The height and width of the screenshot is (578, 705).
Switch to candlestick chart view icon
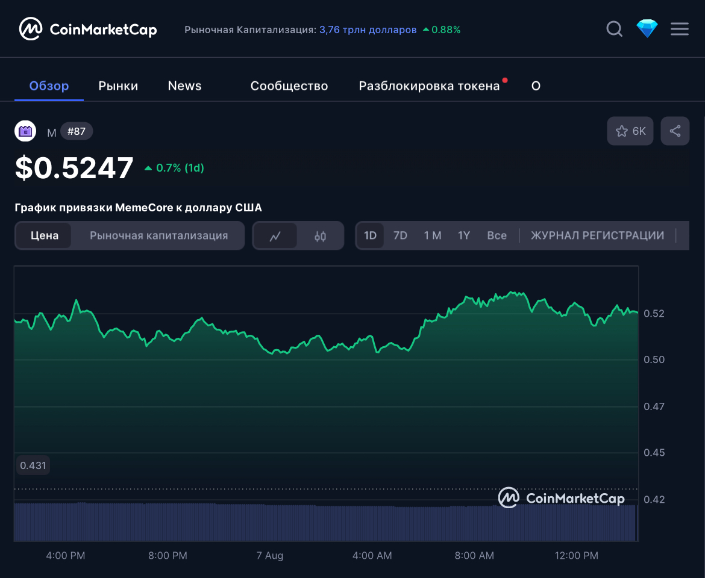[x=320, y=235]
